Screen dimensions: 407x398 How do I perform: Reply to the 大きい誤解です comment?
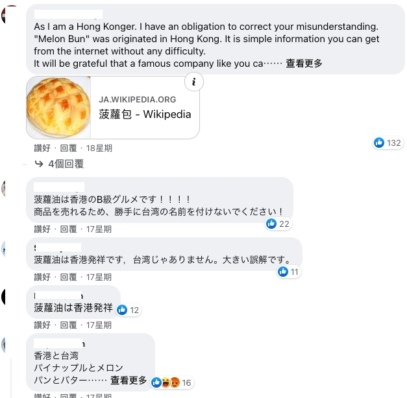click(x=68, y=277)
